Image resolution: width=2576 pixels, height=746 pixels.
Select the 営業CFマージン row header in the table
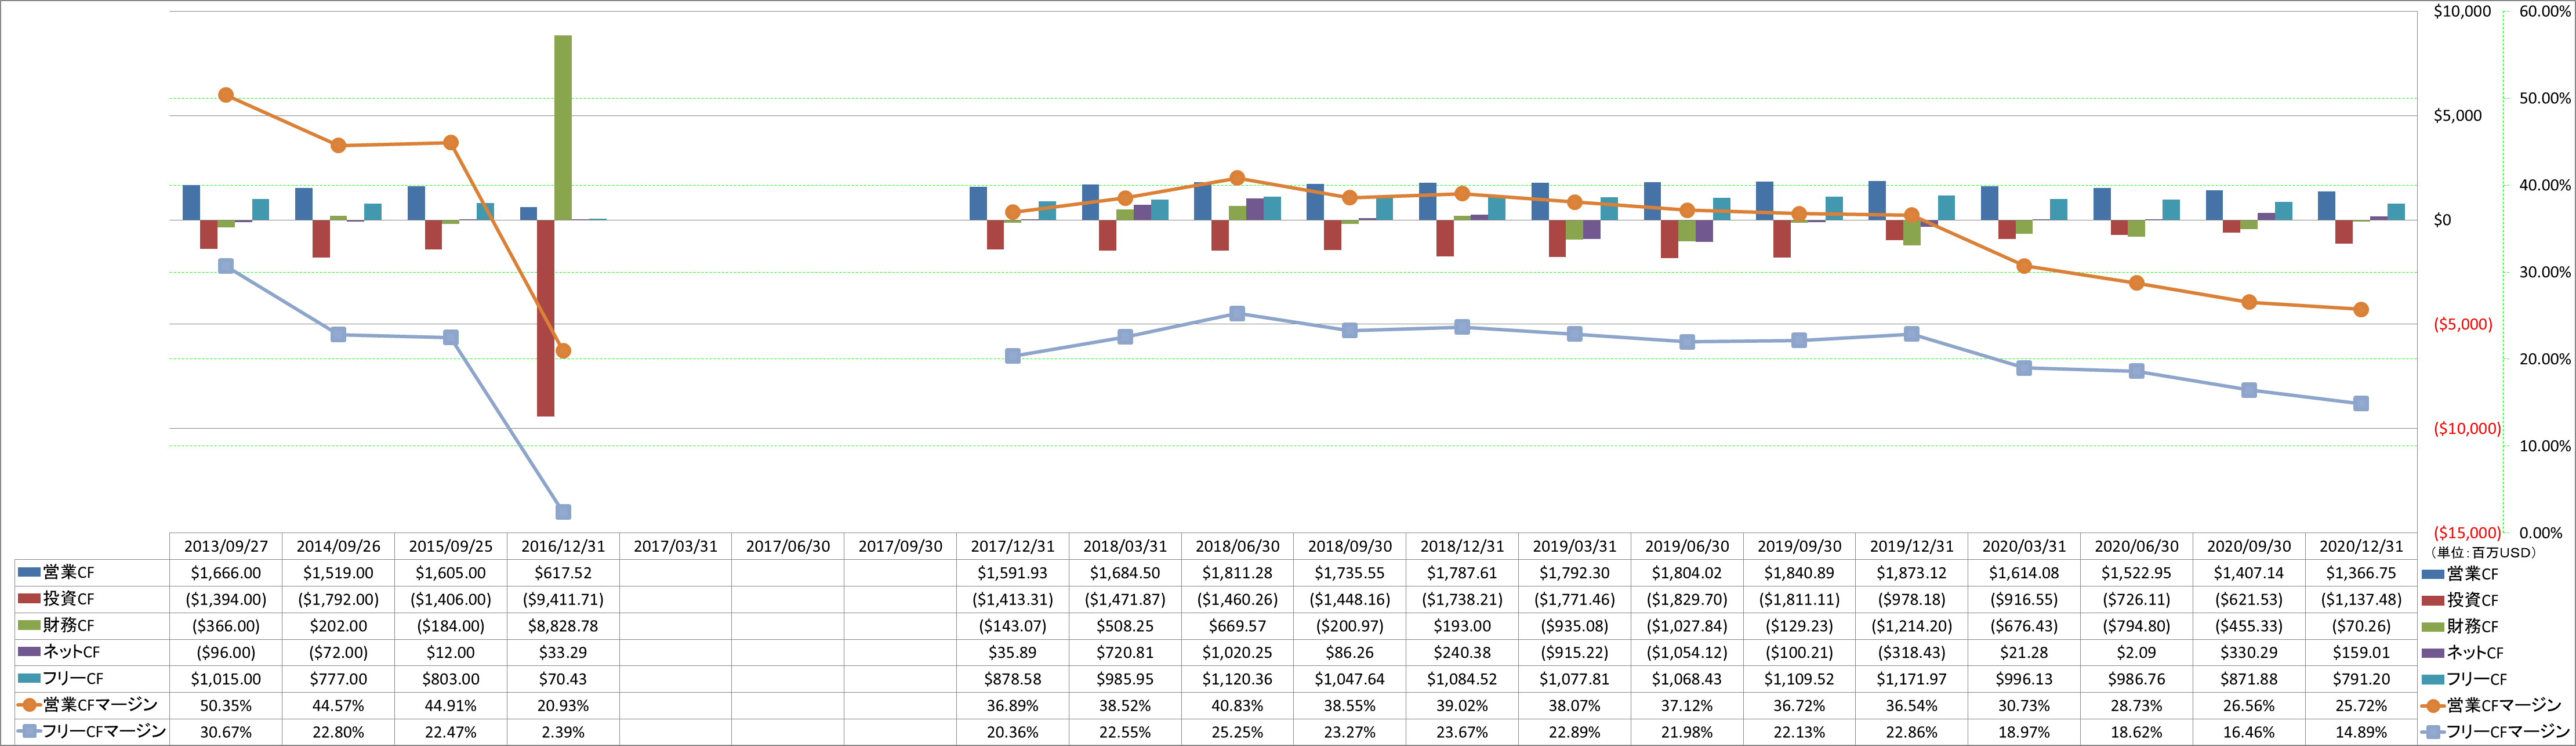pos(100,705)
